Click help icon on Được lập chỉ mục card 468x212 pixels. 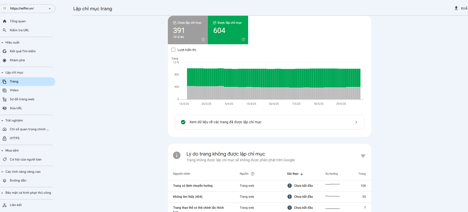[243, 39]
